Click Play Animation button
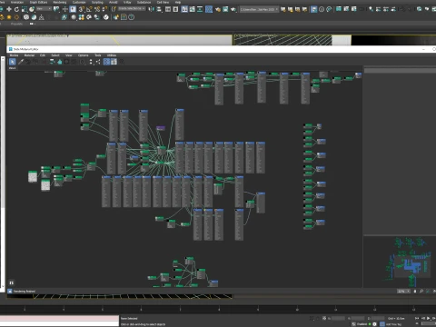This screenshot has width=436, height=327. (428, 318)
